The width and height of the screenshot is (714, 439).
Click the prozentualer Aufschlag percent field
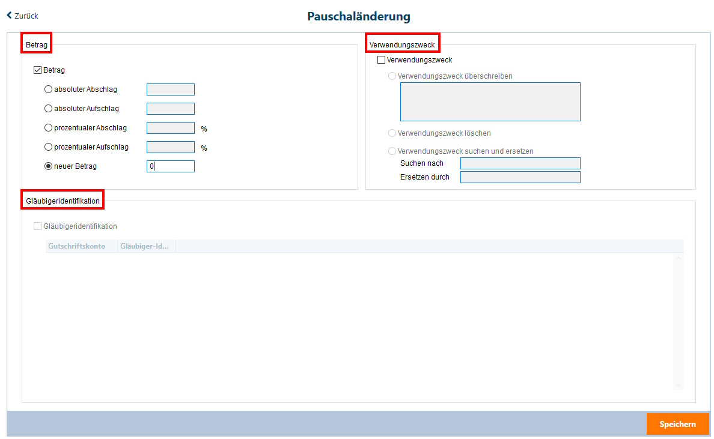171,147
